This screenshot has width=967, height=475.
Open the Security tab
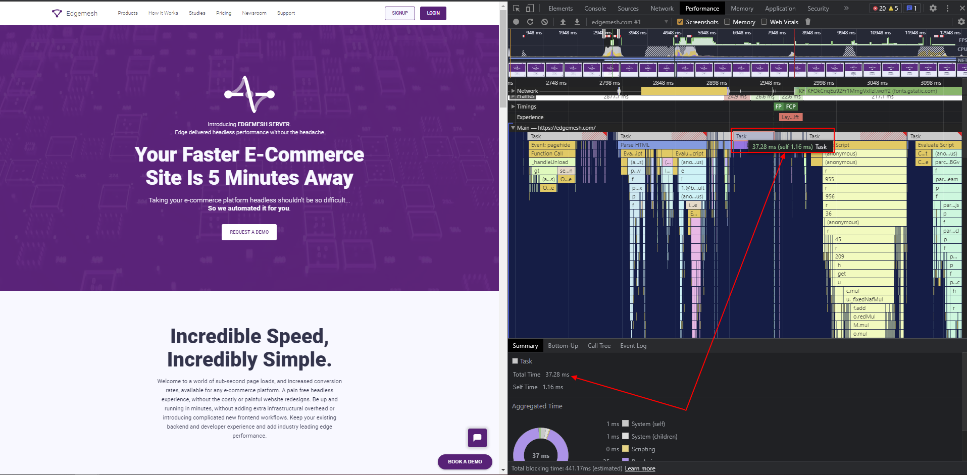818,8
